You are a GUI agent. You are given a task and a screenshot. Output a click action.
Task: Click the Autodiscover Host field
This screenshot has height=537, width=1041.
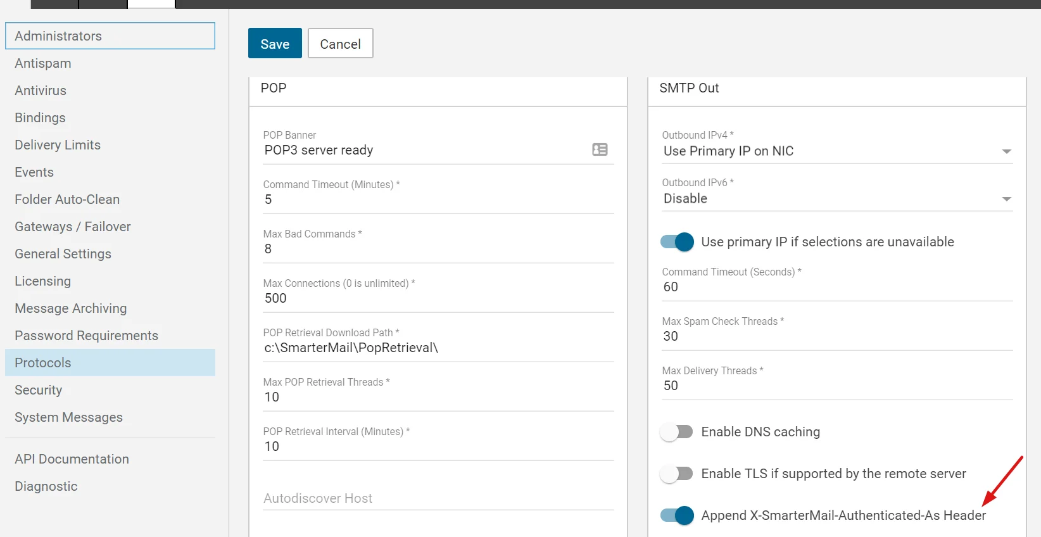438,498
